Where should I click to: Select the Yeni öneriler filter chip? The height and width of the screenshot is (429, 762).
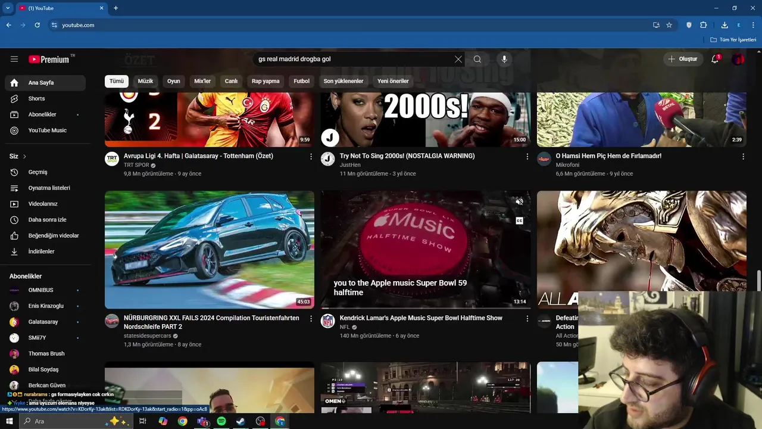pyautogui.click(x=393, y=81)
